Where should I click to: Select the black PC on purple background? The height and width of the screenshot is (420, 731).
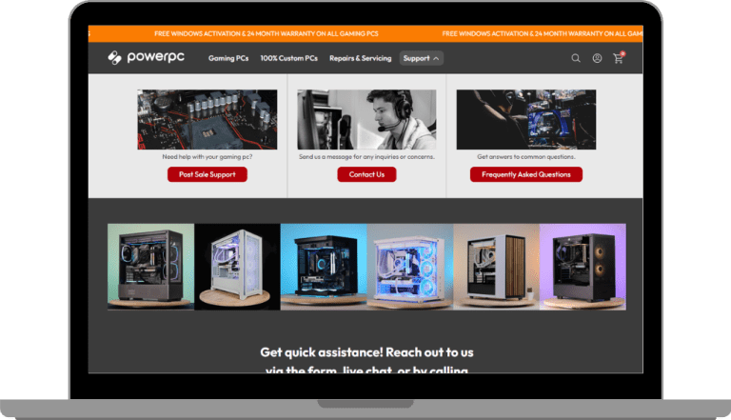click(x=583, y=267)
